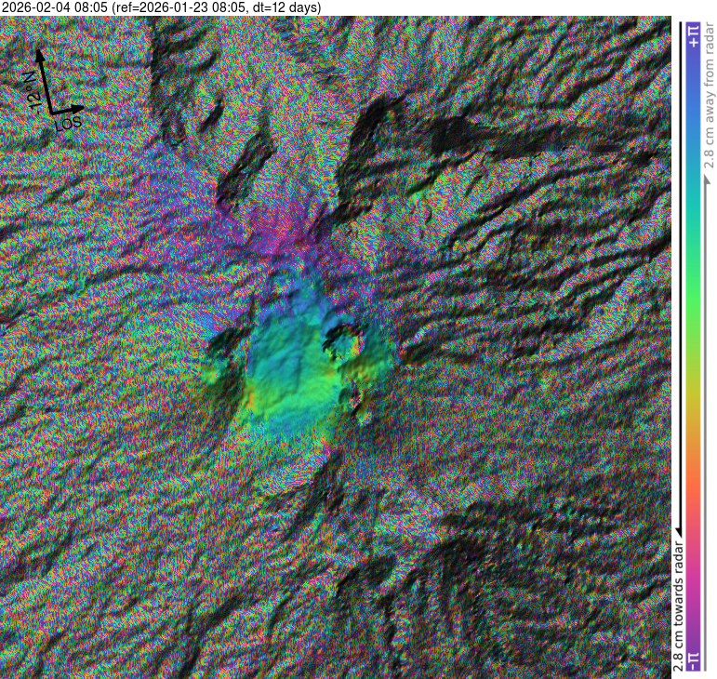Select the date title text at top

[x=161, y=7]
